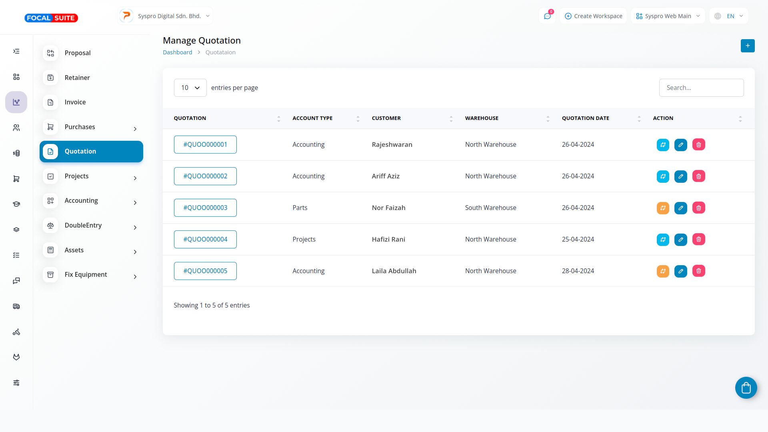Select Proposal in the sidebar menu
This screenshot has width=768, height=432.
click(78, 53)
